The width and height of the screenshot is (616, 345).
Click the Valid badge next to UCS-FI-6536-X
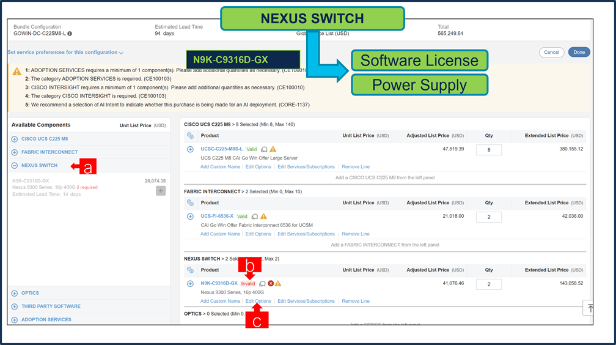242,217
